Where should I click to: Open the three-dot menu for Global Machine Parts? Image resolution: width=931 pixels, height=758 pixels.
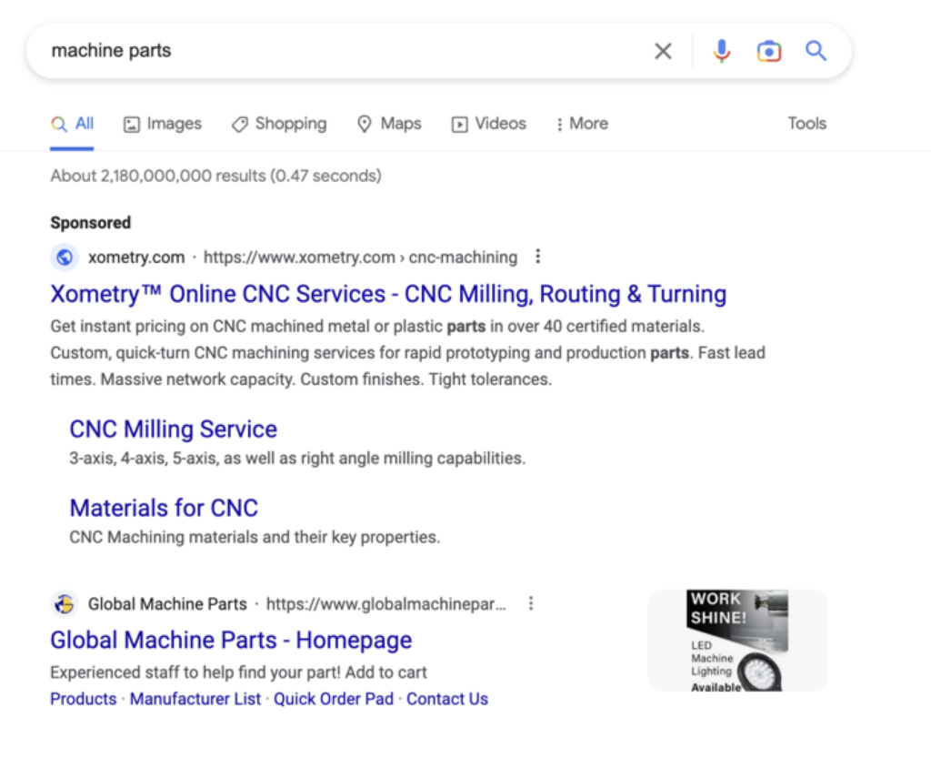(x=531, y=603)
